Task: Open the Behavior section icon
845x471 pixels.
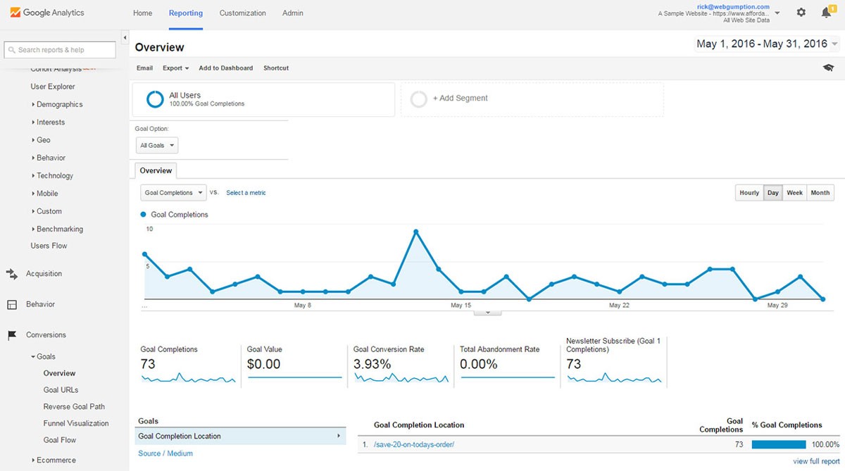Action: click(12, 305)
